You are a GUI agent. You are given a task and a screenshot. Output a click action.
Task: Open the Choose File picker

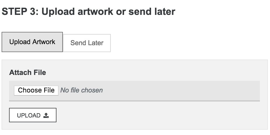click(36, 90)
